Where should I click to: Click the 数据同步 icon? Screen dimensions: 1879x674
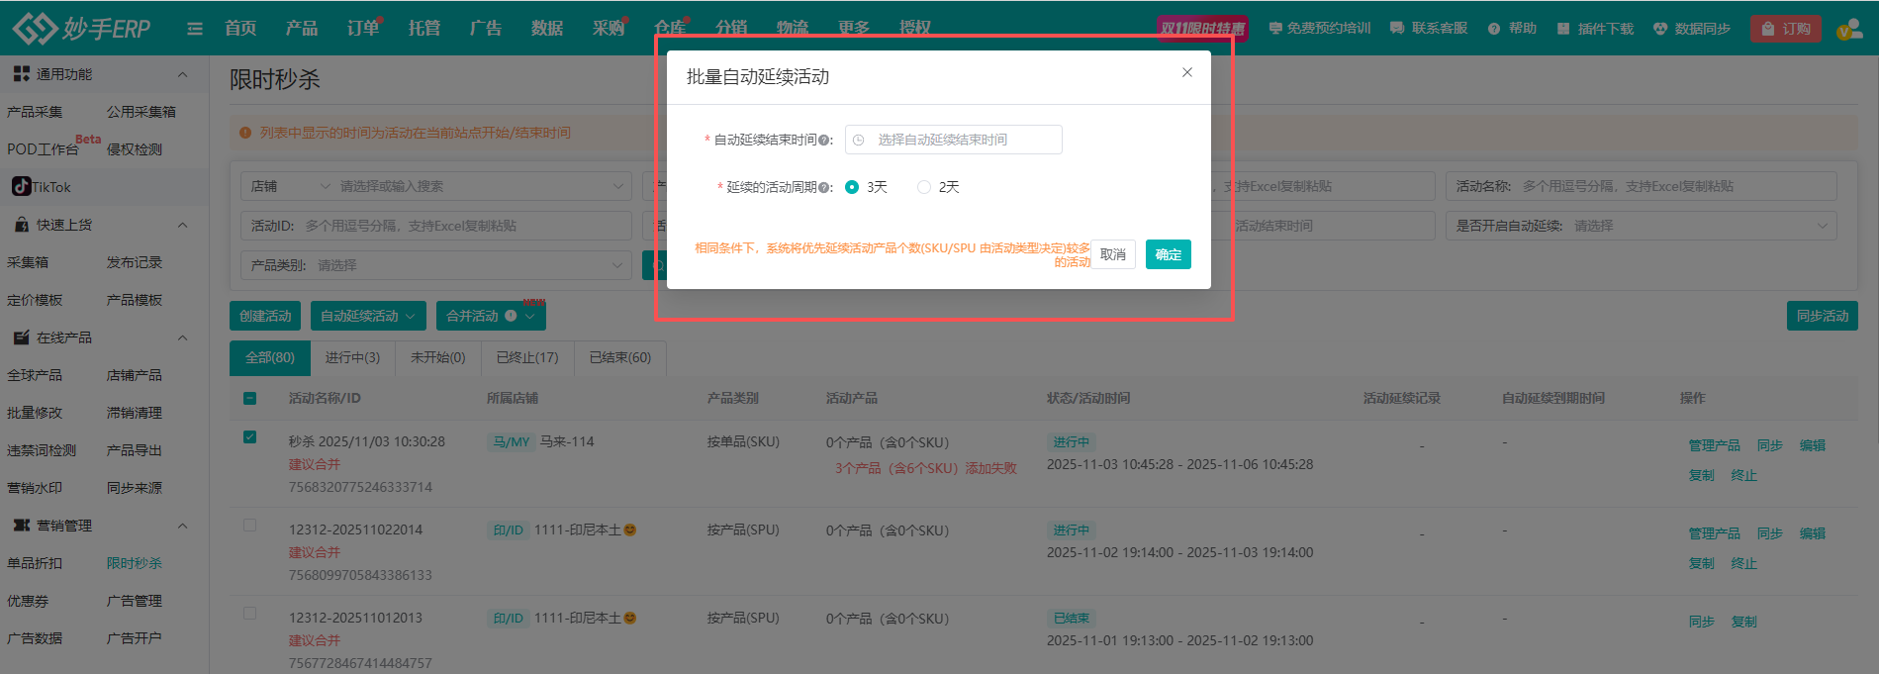[x=1660, y=29]
